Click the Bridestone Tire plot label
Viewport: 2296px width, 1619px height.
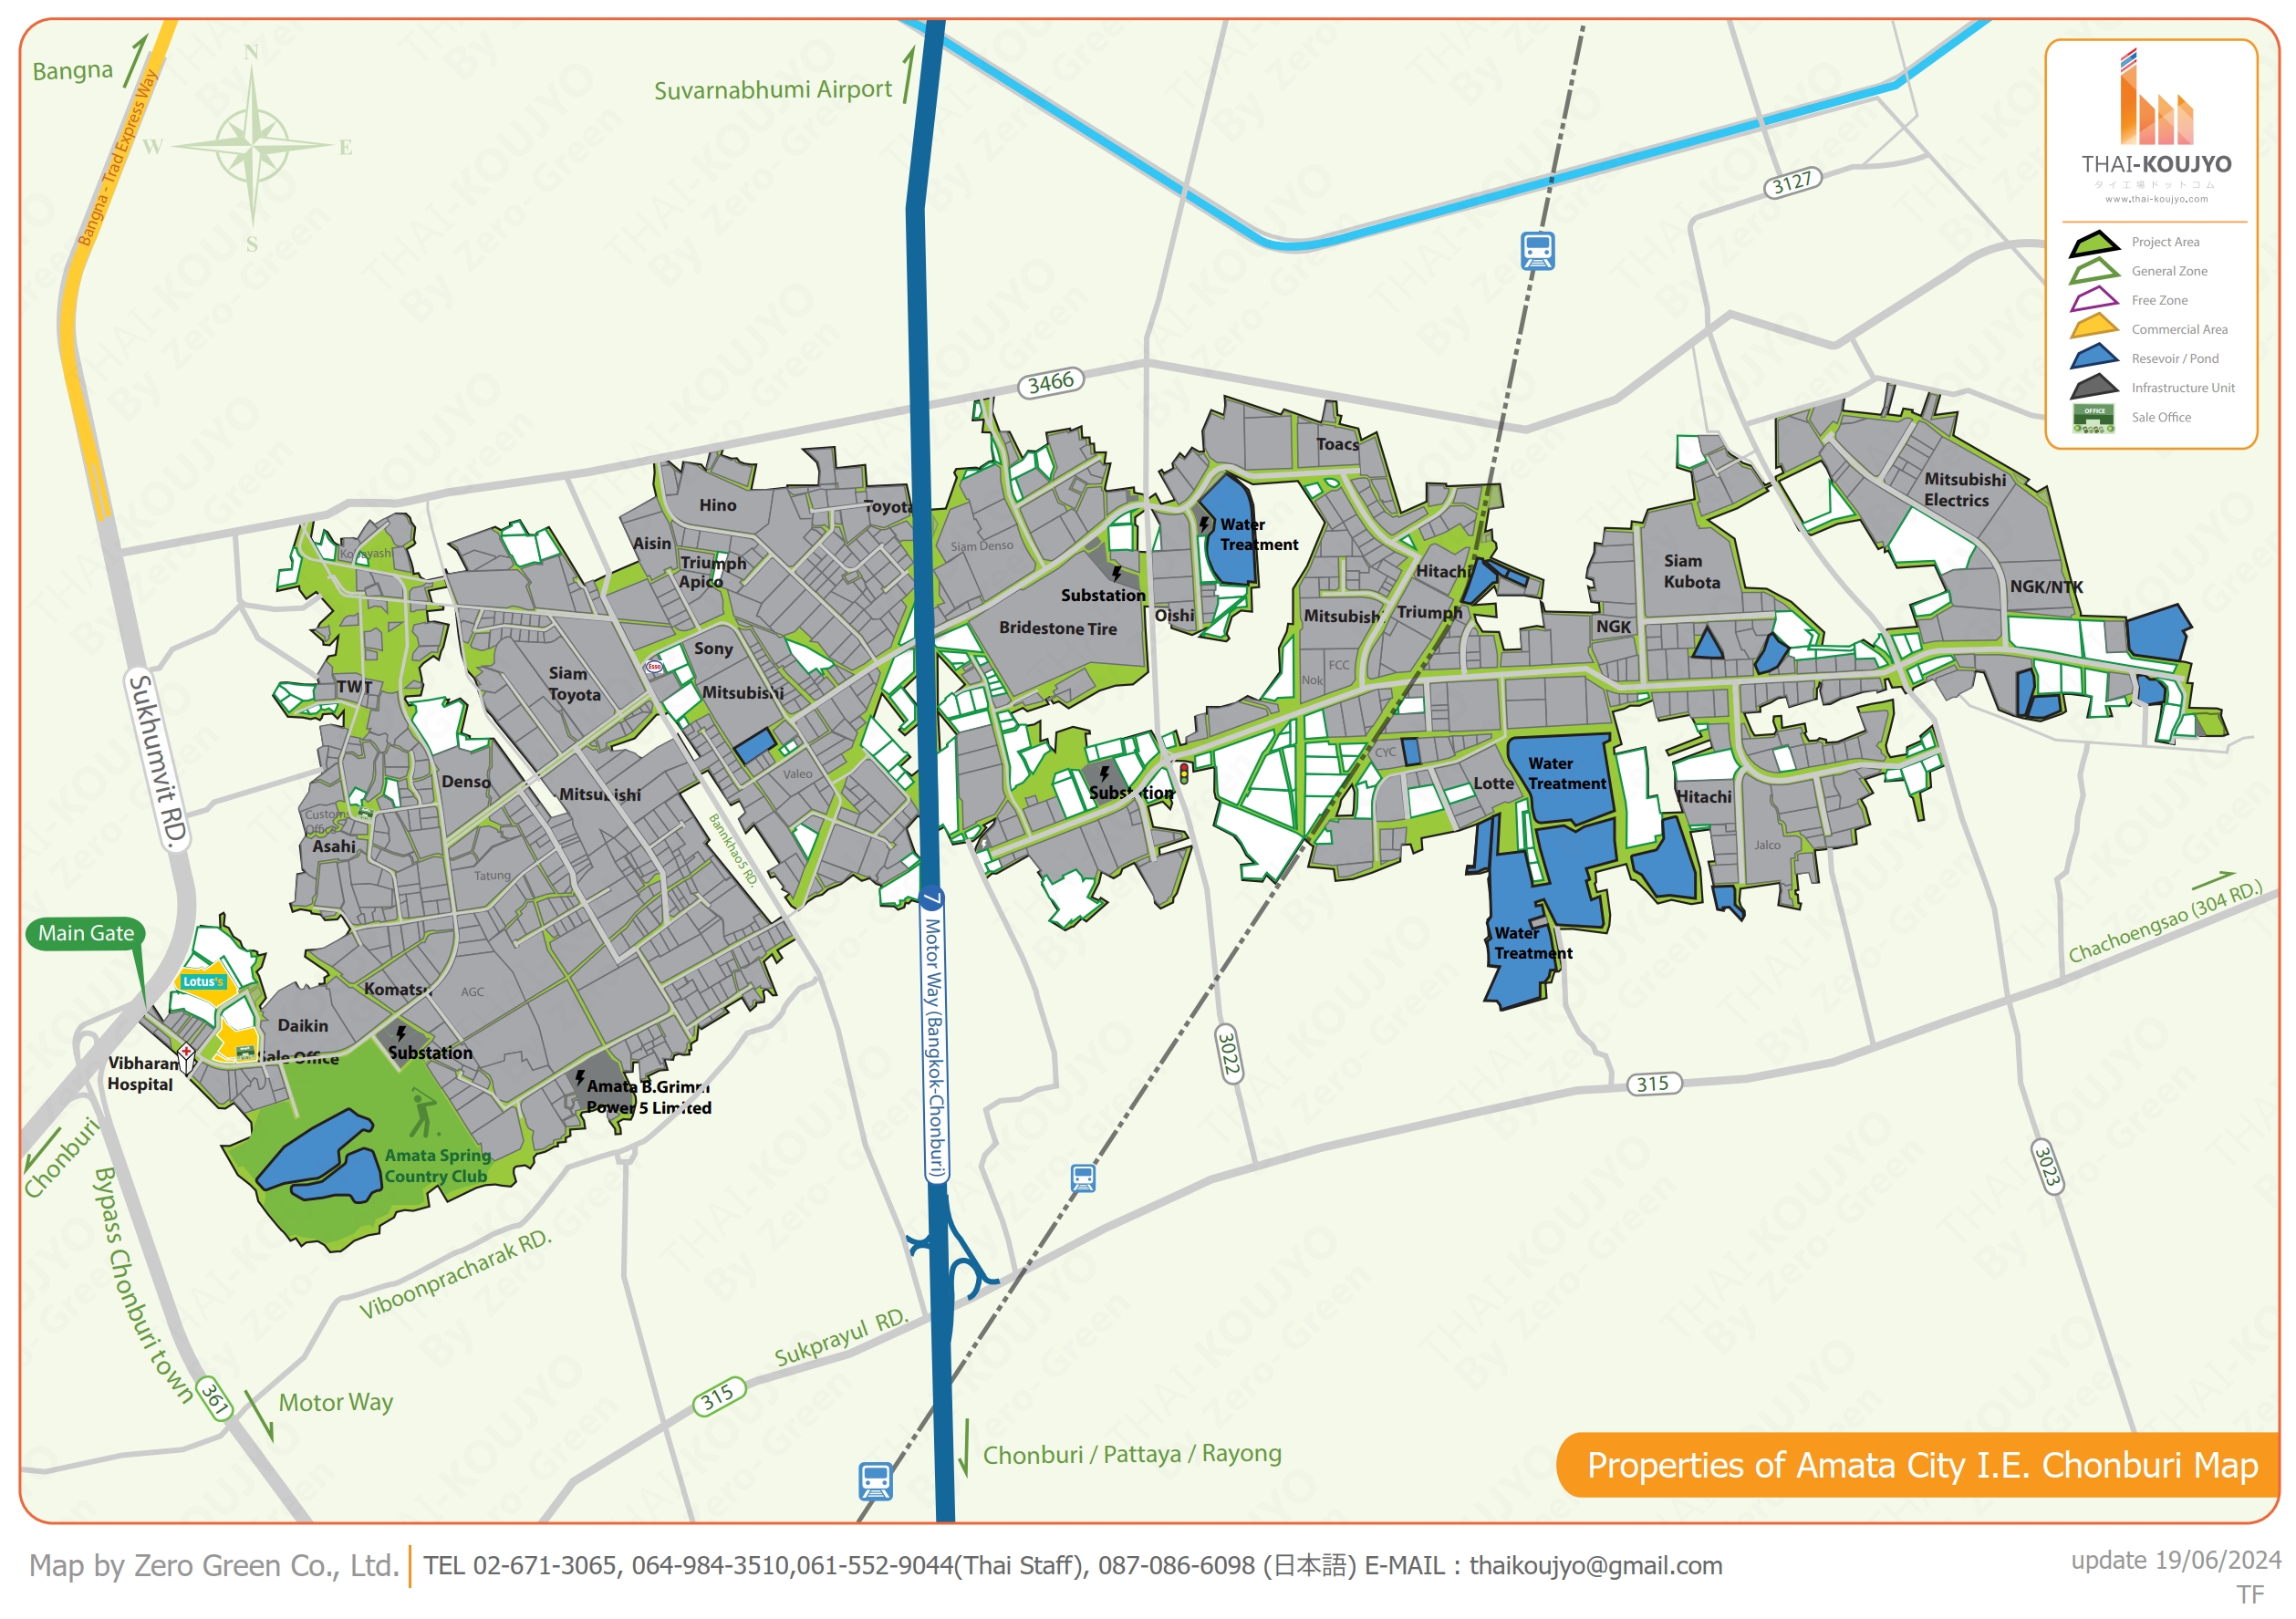(1057, 629)
